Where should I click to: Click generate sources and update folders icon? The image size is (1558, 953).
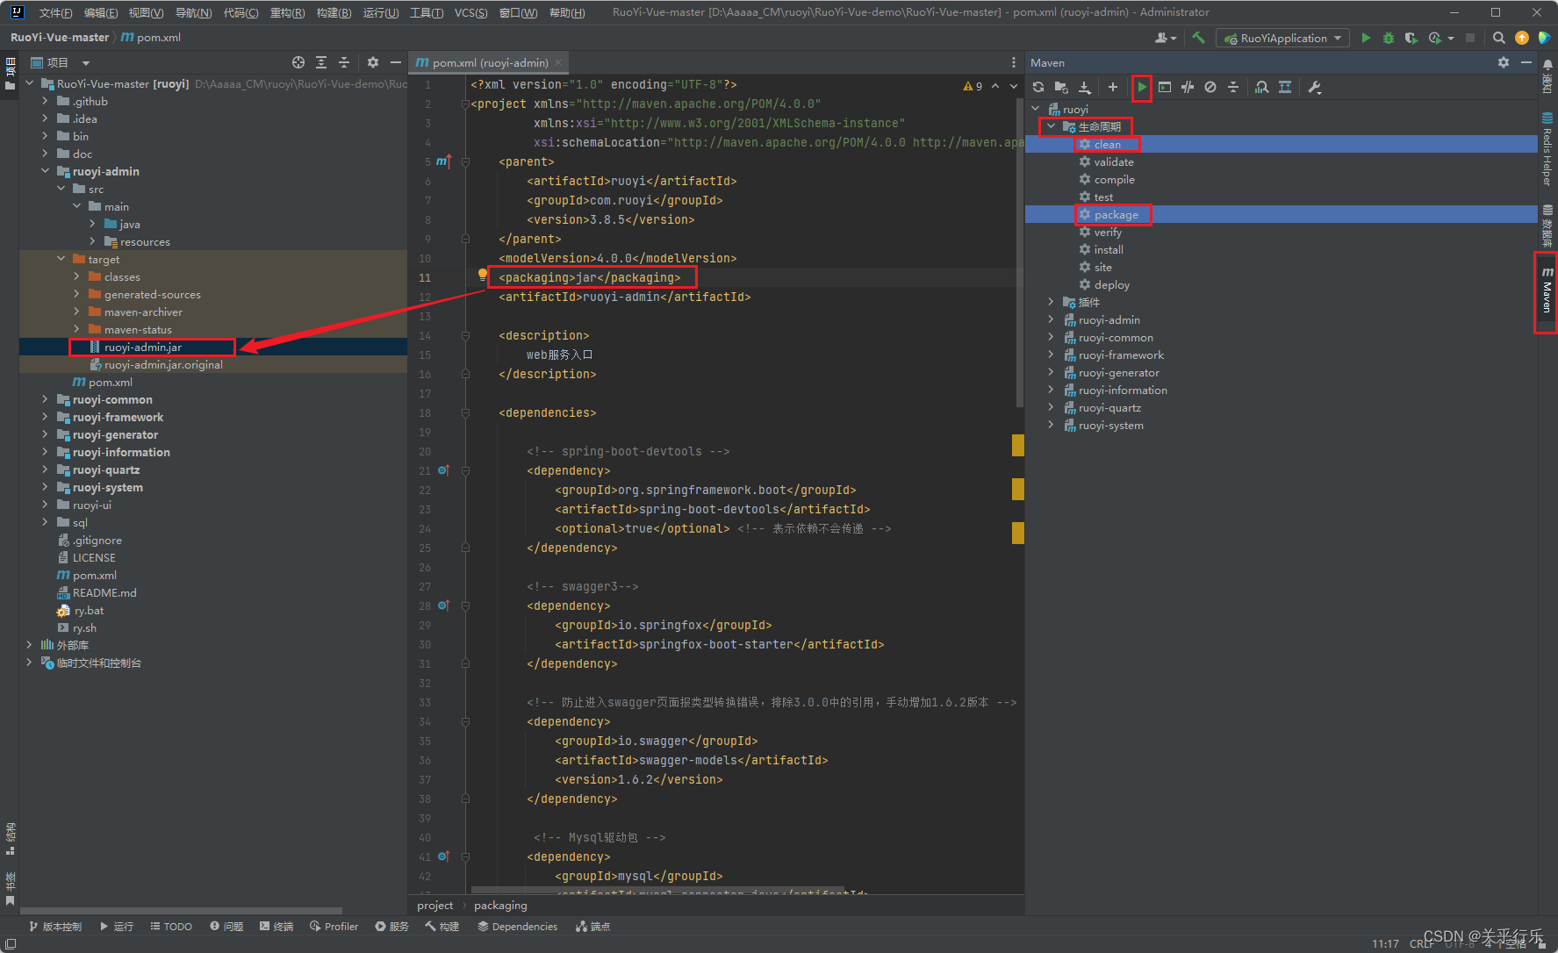[1061, 87]
